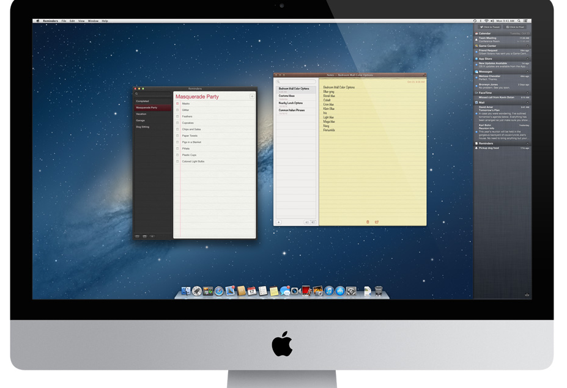
Task: Dismiss the Game Center notifications group
Action: coord(528,46)
